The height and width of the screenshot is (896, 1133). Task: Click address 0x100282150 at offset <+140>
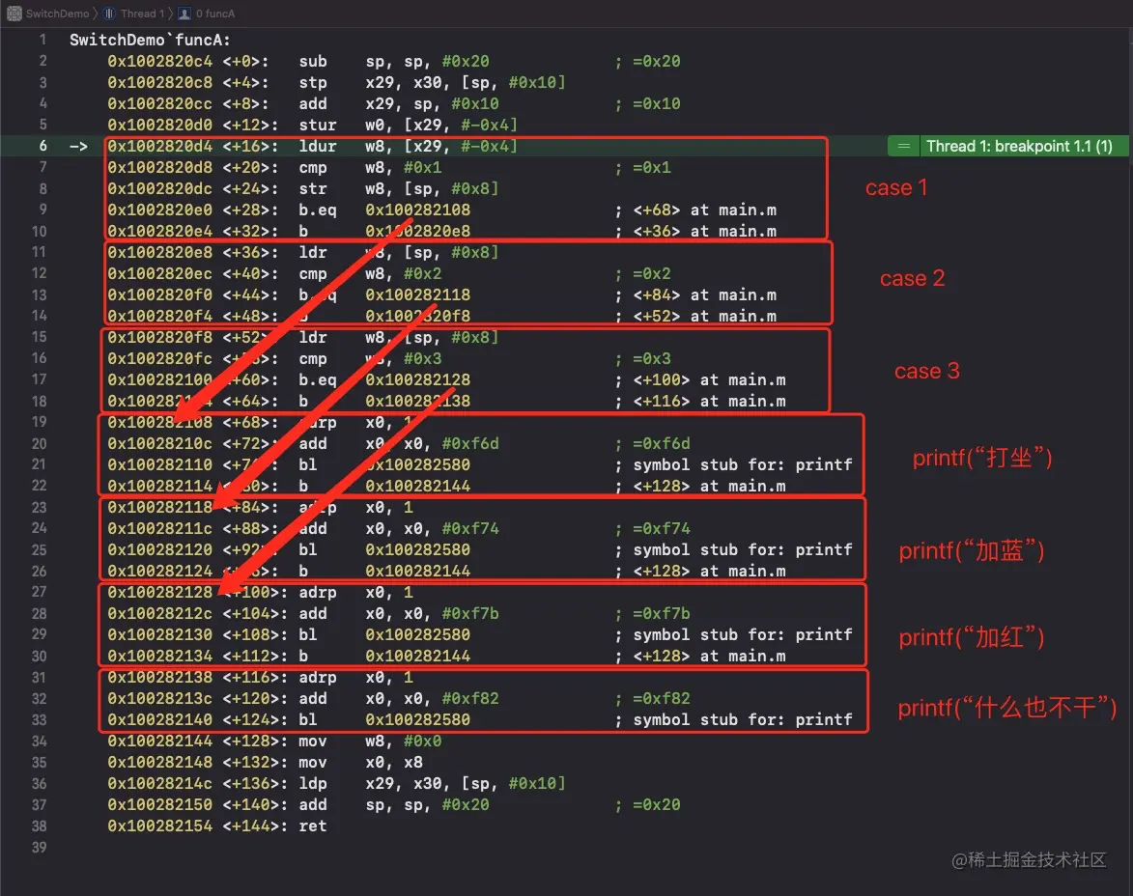(x=159, y=805)
